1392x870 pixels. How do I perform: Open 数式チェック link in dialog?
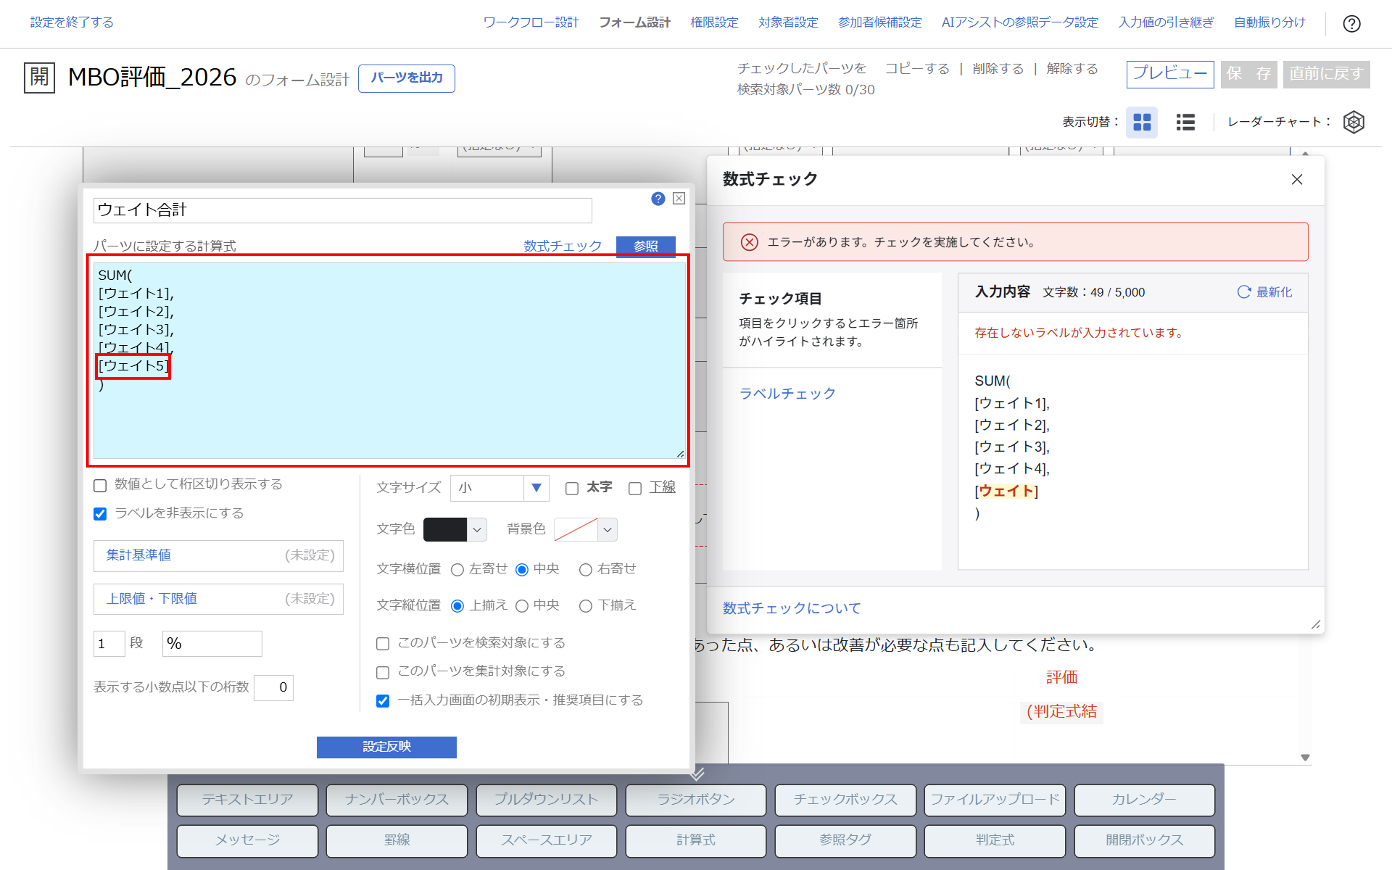[x=562, y=246]
